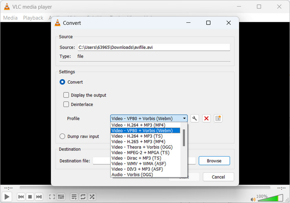
Task: Click the profile list scrollbar thumb
Action: [x=184, y=138]
